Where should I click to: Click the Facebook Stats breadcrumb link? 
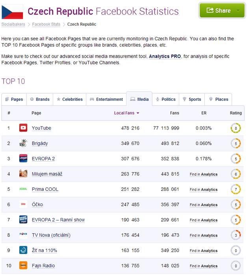46,24
